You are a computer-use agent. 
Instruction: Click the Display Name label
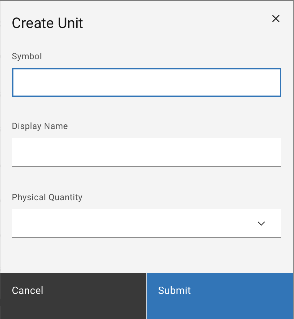click(x=40, y=126)
